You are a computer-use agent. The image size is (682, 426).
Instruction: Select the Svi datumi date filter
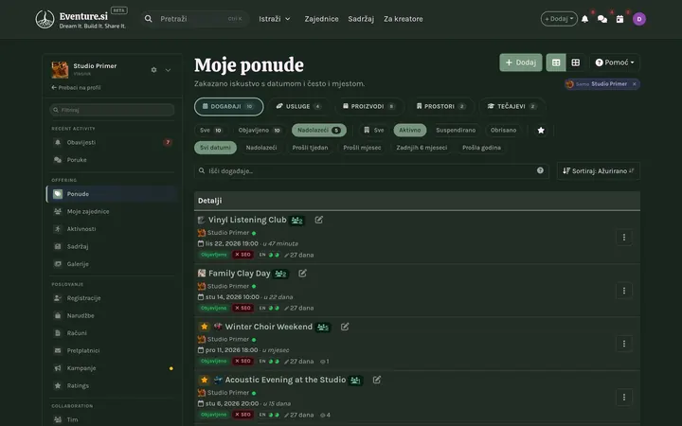(215, 148)
